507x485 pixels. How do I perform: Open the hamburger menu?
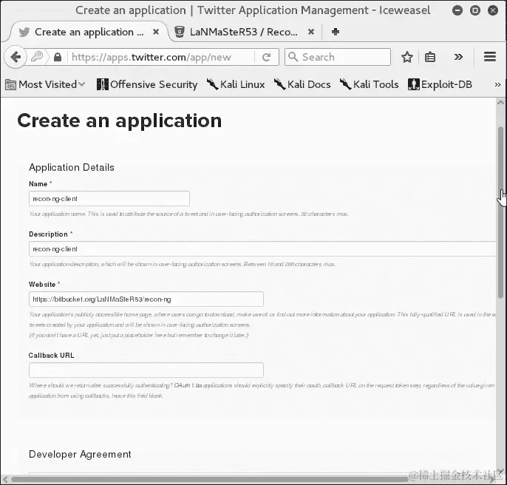click(x=490, y=57)
